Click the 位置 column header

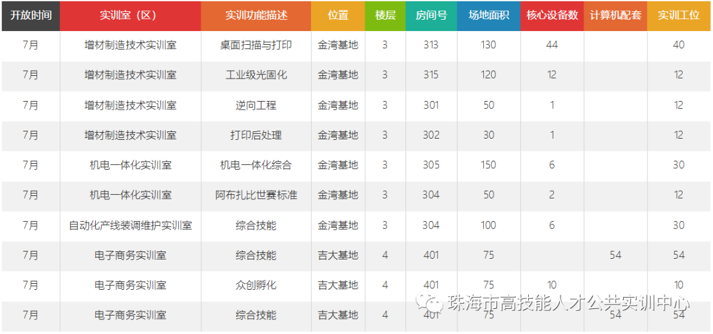point(338,15)
